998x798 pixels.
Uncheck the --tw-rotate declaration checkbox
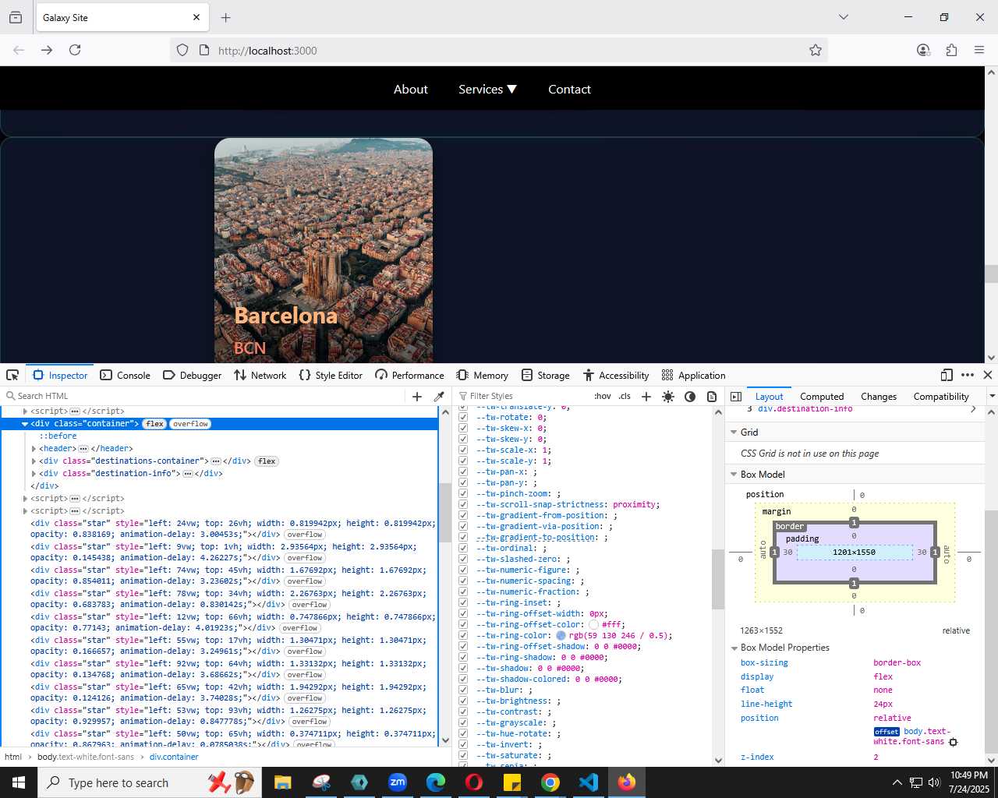[463, 417]
